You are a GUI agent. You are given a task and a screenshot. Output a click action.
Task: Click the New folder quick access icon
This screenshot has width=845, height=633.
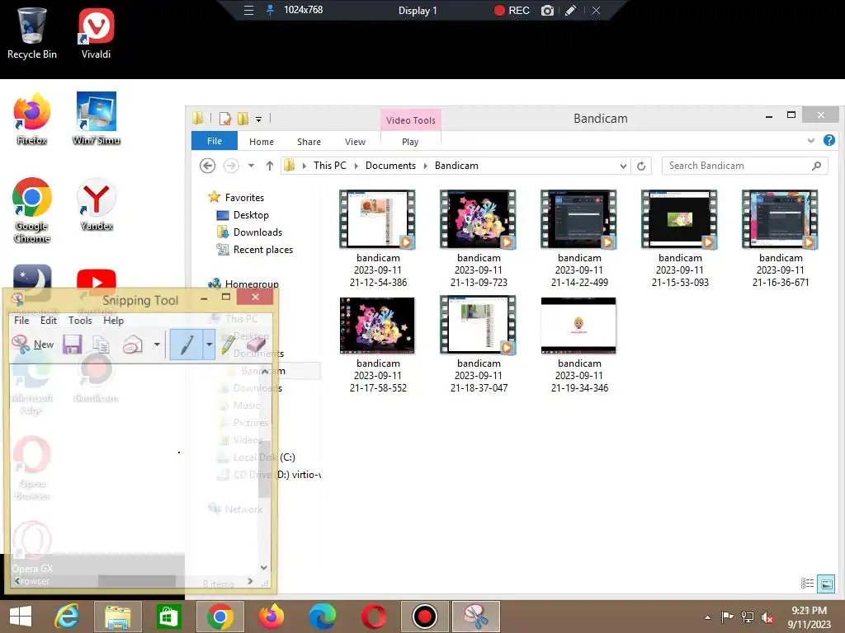tap(243, 119)
